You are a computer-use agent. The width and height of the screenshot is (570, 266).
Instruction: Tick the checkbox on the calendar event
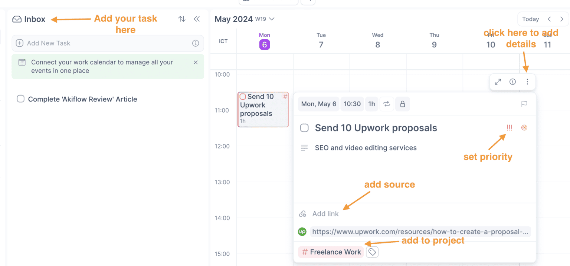coord(243,97)
